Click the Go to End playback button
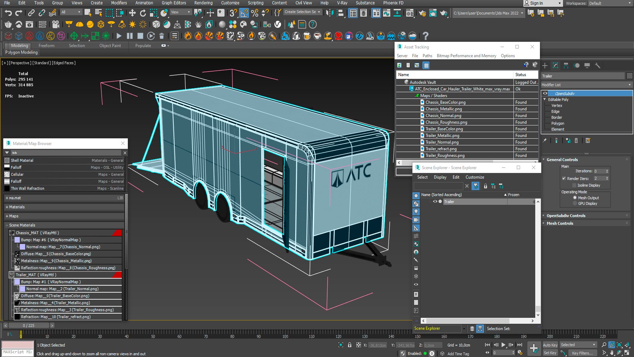The width and height of the screenshot is (634, 357). pos(520,345)
